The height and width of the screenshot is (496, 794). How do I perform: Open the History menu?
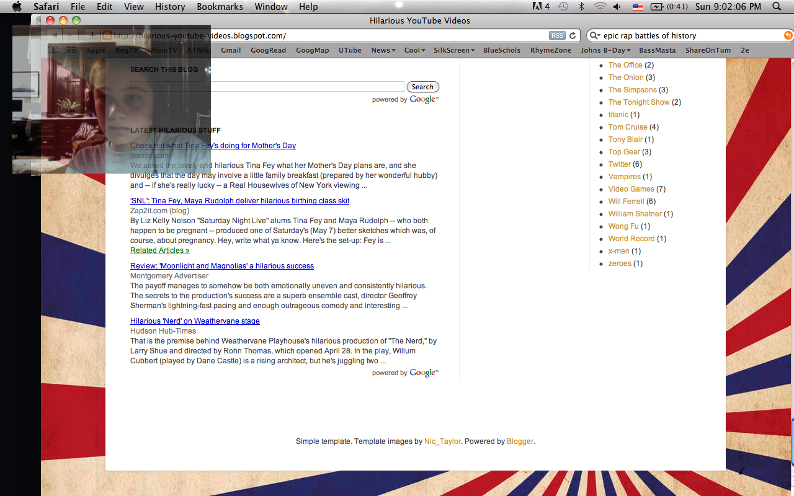pos(170,7)
